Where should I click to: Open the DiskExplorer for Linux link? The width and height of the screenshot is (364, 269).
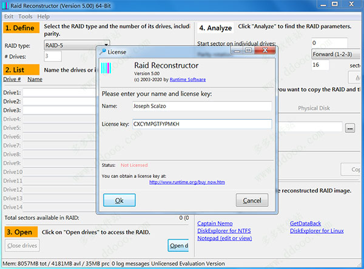coord(317,231)
